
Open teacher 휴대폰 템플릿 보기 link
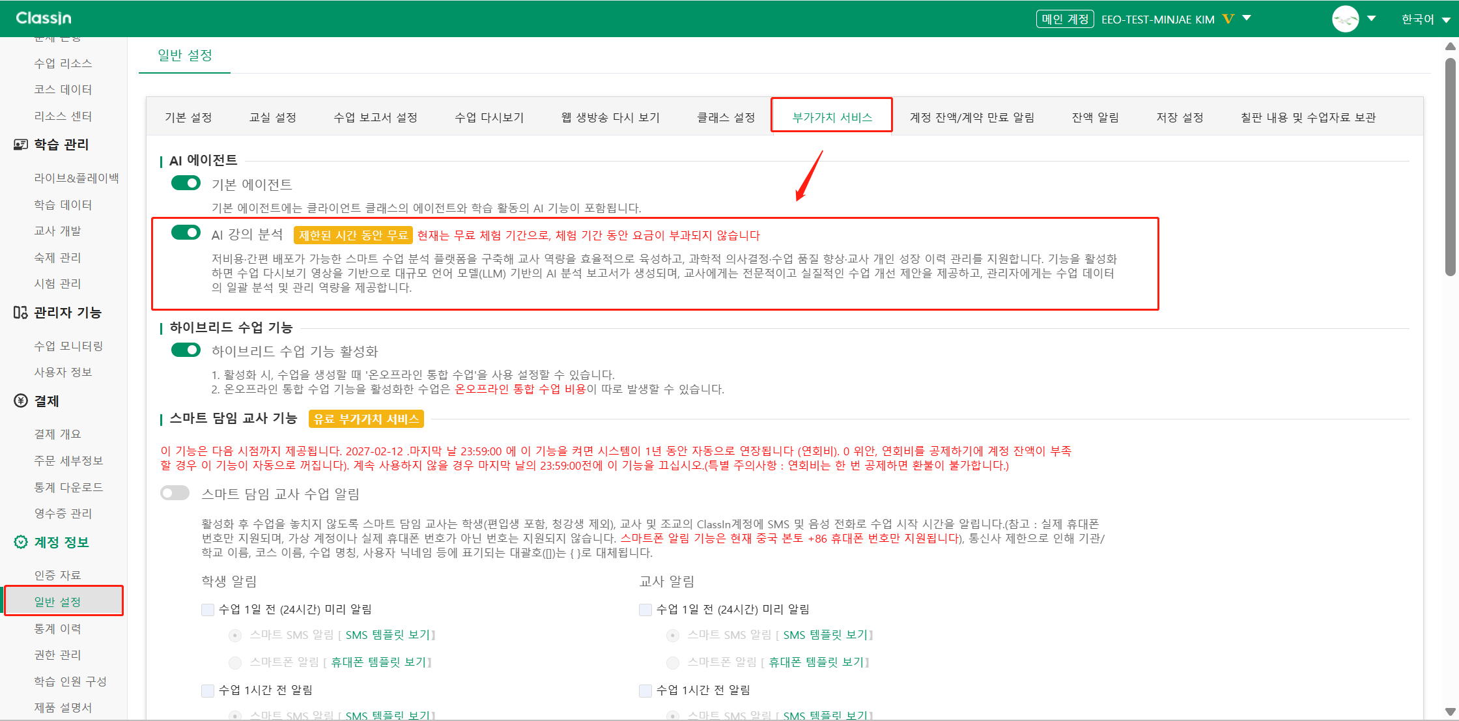(x=816, y=662)
